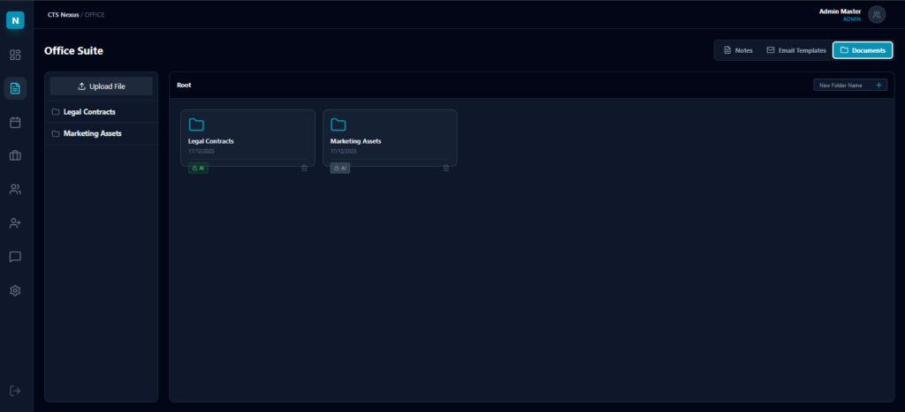Switch to the Email Templates tab

coord(795,50)
